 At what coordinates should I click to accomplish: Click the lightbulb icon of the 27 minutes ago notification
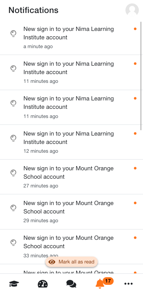click(x=13, y=173)
